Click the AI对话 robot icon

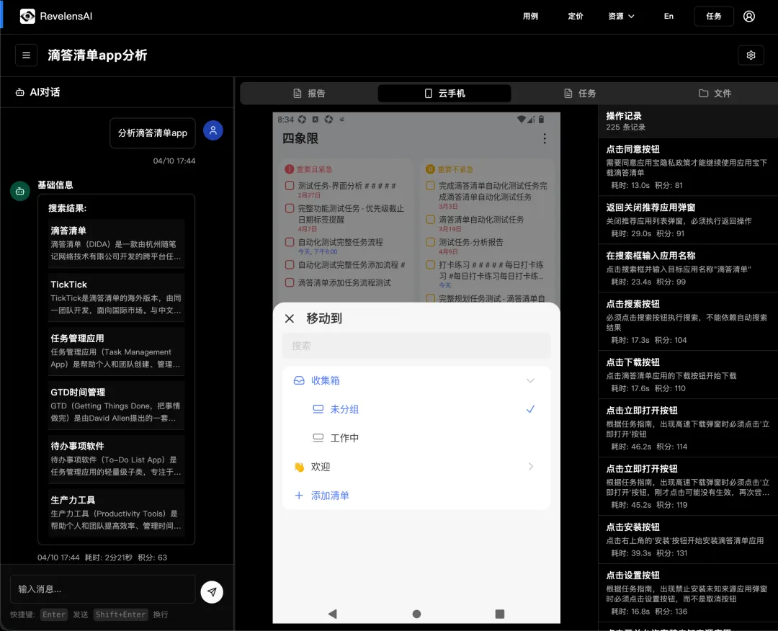[20, 92]
